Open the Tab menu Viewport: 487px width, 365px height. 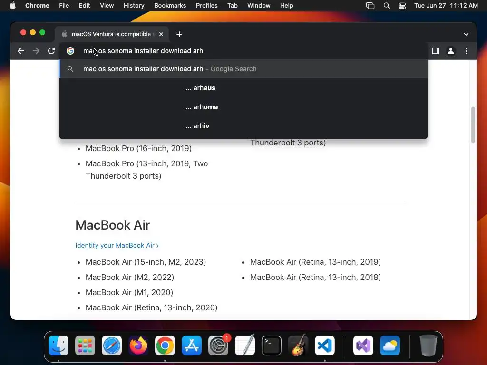[x=232, y=6]
